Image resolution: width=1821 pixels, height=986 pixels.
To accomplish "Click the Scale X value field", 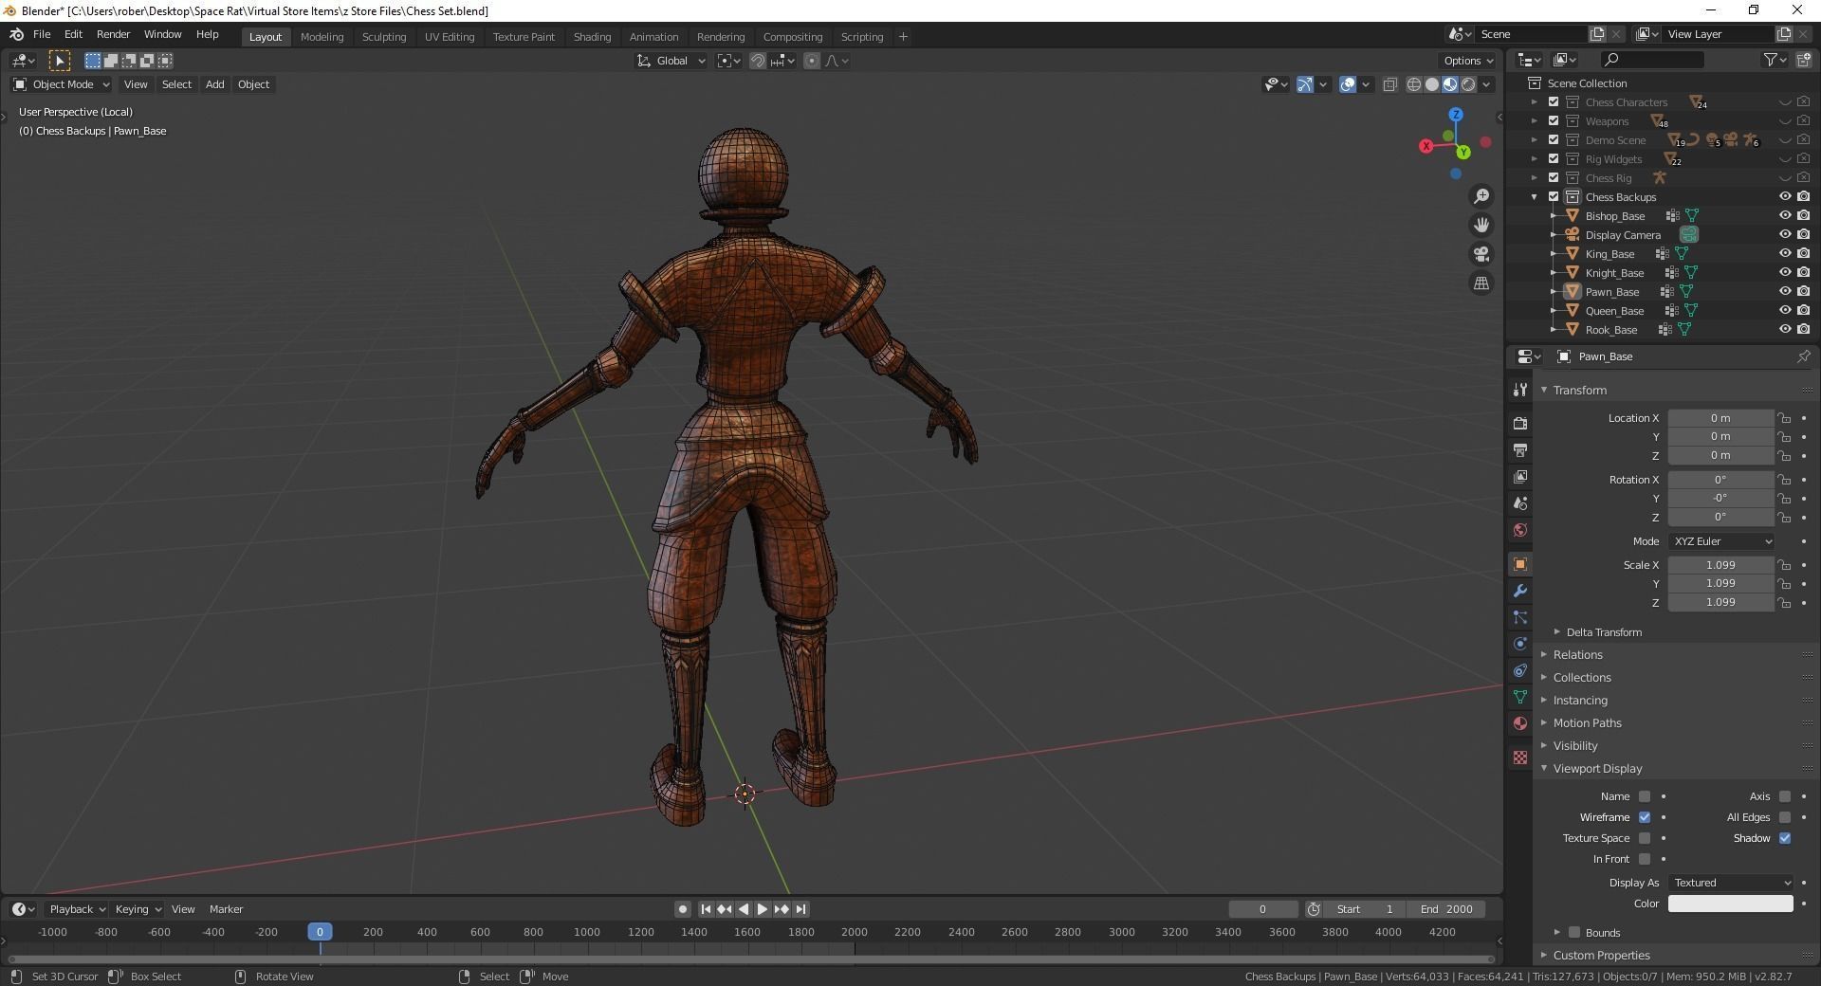I will (x=1720, y=565).
